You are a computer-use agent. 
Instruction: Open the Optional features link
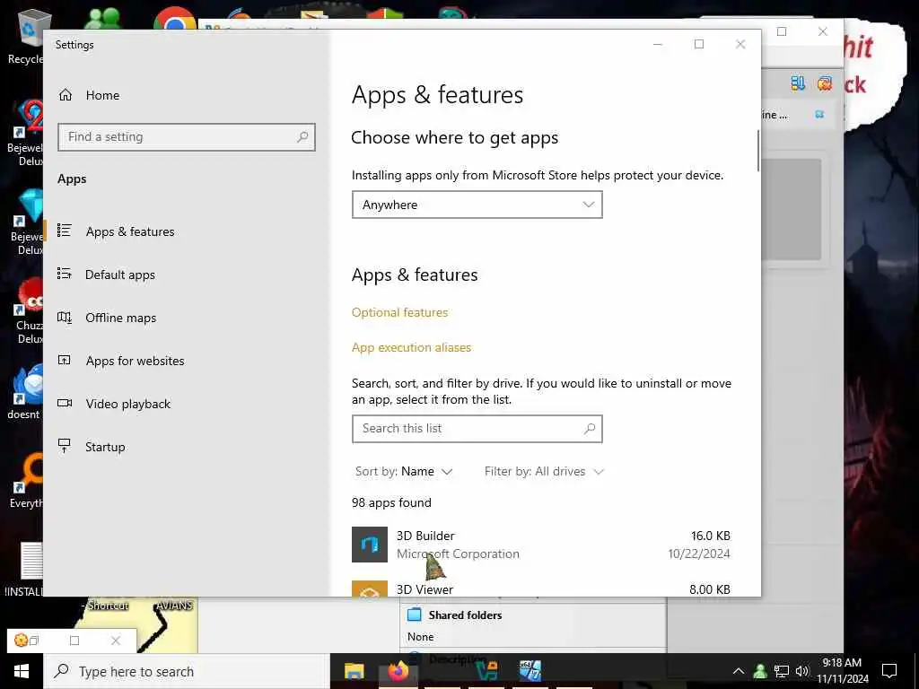[399, 312]
